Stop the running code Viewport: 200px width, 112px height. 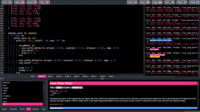(19, 2)
